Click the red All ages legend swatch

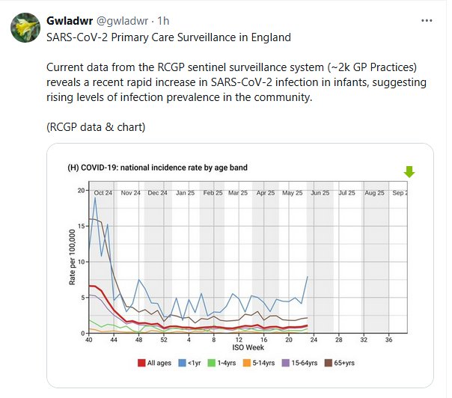141,364
